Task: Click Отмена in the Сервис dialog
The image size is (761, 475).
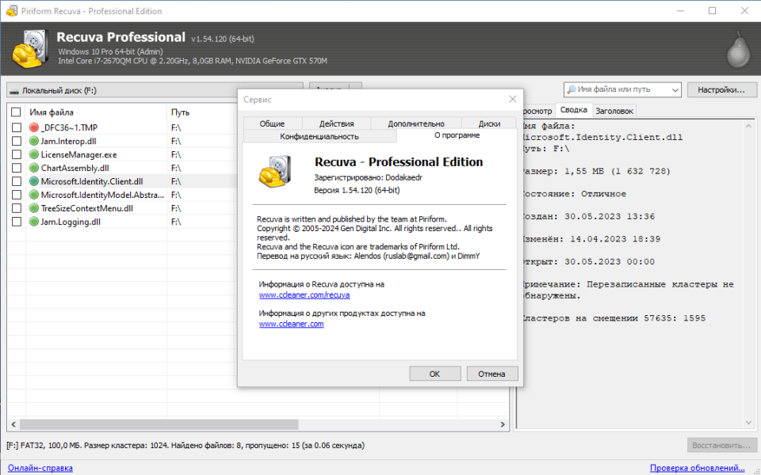Action: [491, 374]
